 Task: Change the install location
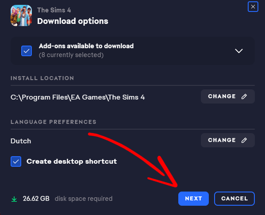point(228,96)
